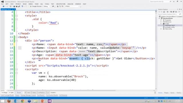Collapse the script block on line 20
Image resolution: width=183 pixels, height=103 pixels.
(x=17, y=69)
